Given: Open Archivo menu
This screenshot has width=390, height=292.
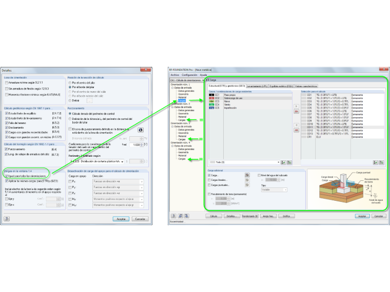Looking at the screenshot, I should (x=174, y=75).
